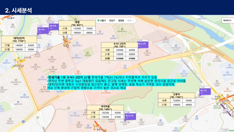
Task: Click the 개원중학교 school icon
Action: coord(7,61)
